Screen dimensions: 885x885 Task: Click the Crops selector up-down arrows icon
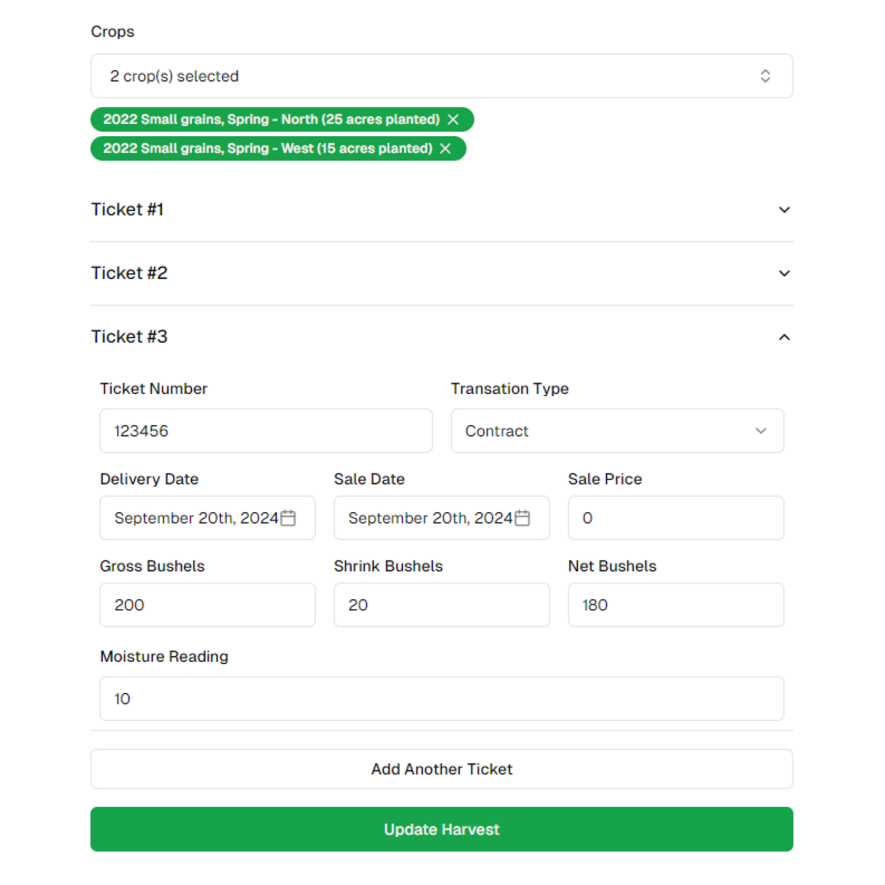765,76
